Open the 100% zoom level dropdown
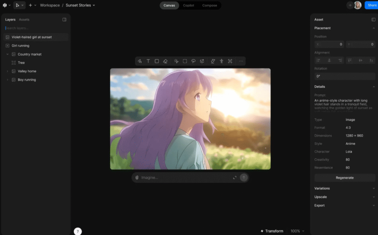 tap(297, 231)
